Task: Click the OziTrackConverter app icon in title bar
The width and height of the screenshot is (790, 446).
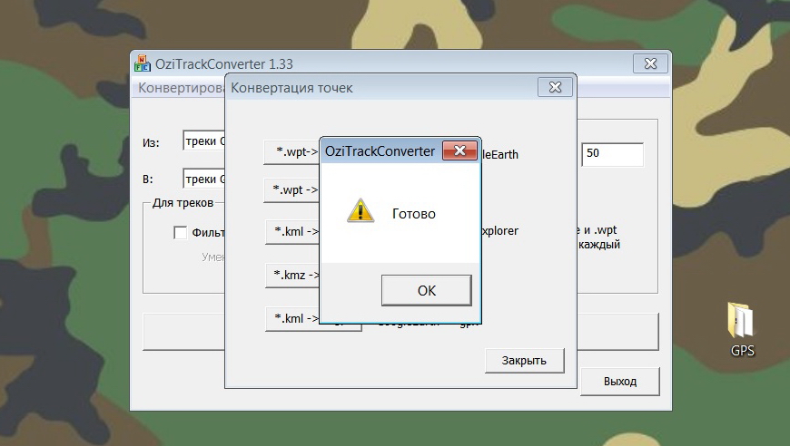Action: point(143,63)
